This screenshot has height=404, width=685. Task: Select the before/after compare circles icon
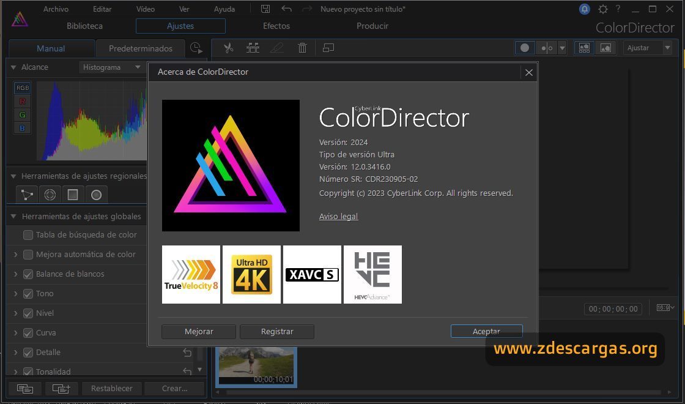547,48
